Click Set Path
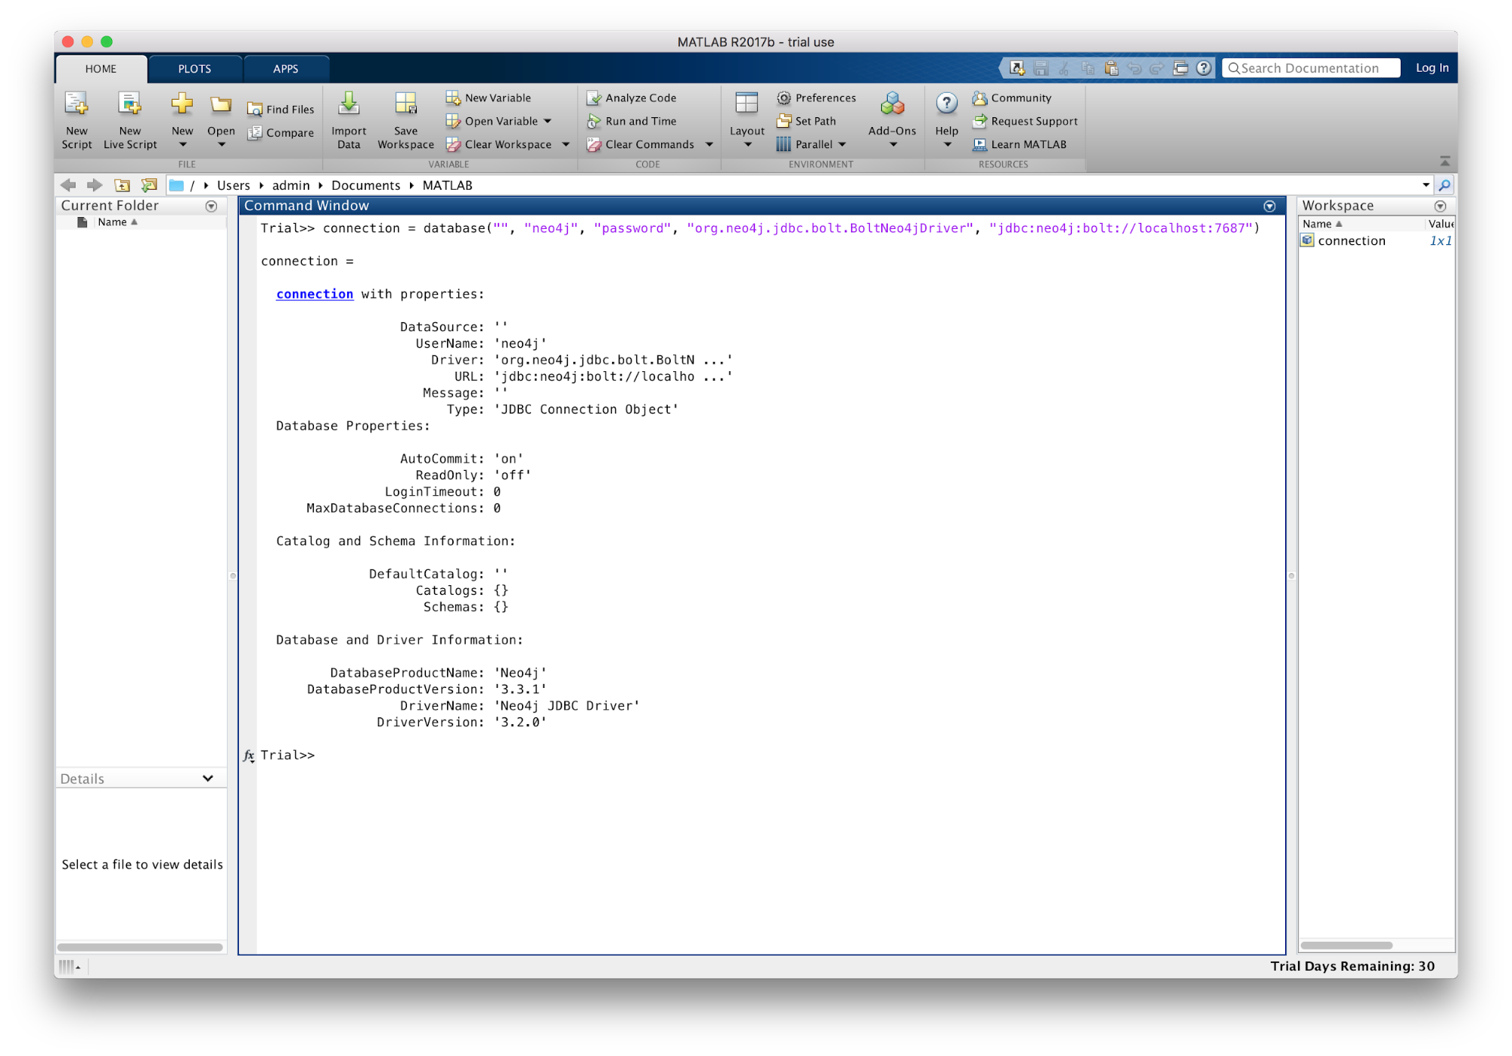1512x1056 pixels. tap(806, 121)
